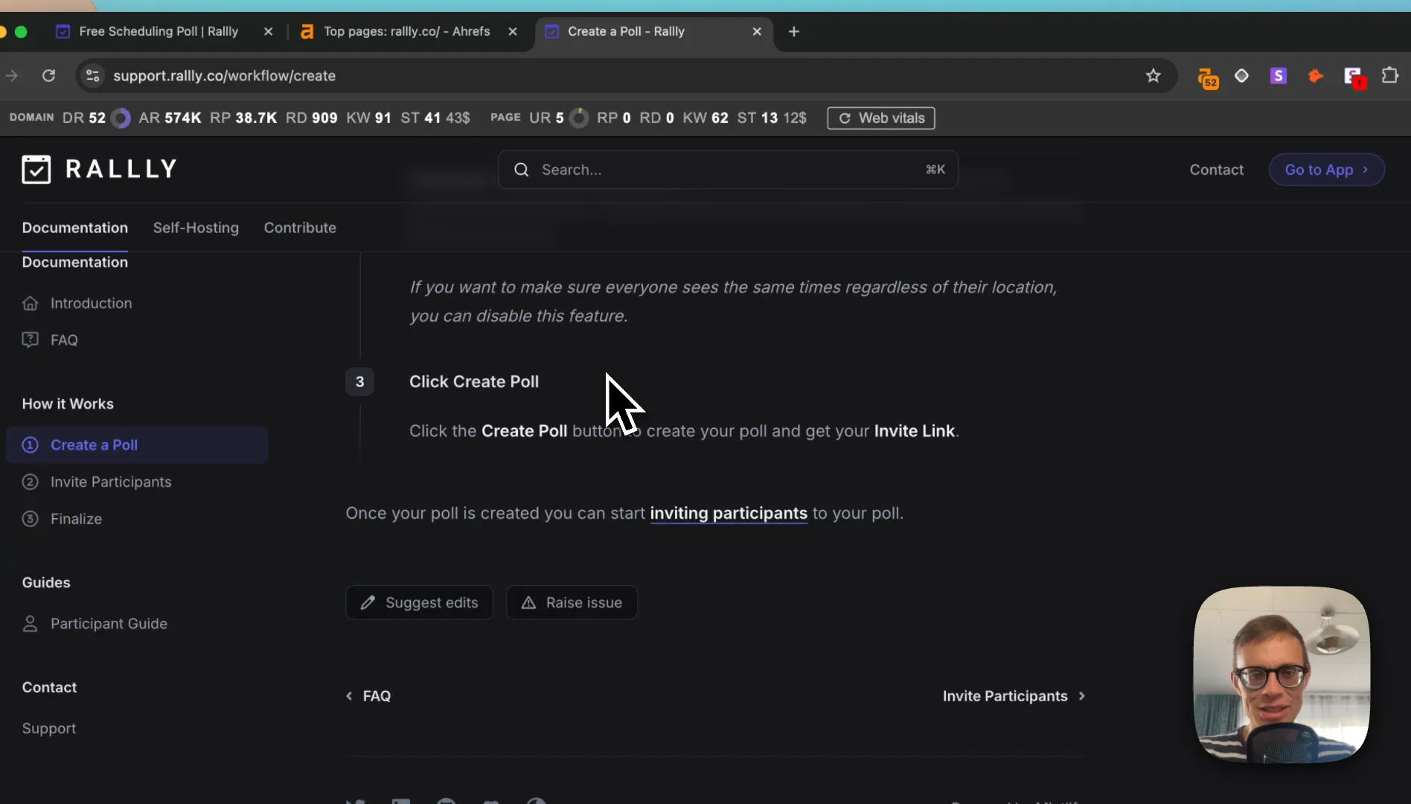Open the Contact link in header
Viewport: 1411px width, 804px height.
[x=1216, y=170]
